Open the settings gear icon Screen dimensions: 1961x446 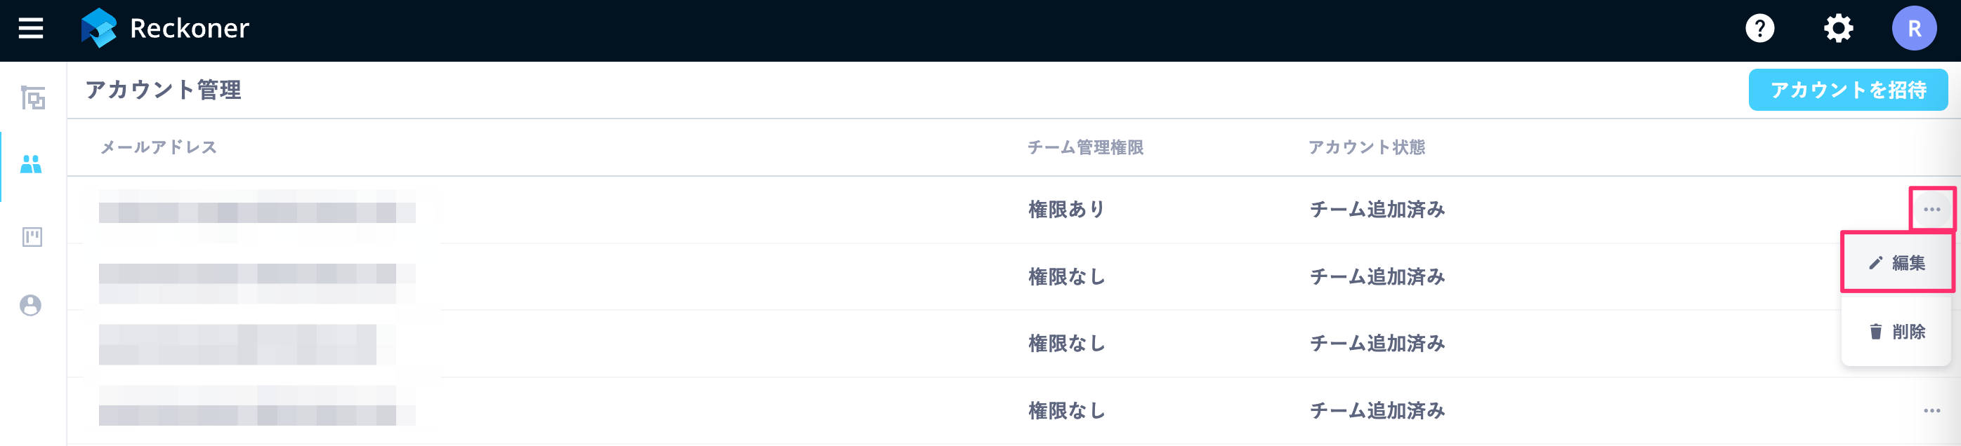point(1837,29)
